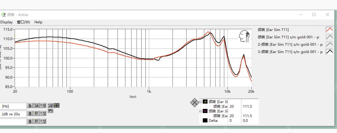
Task: Open the 窗口(W) menu
Action: (x=23, y=22)
